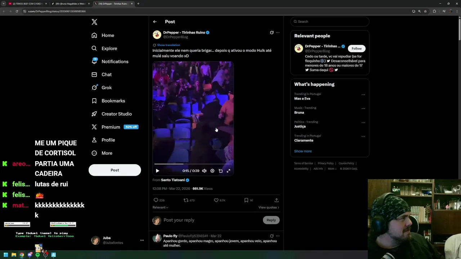Follow DrPepper in Relevant people
The image size is (461, 259).
(357, 49)
